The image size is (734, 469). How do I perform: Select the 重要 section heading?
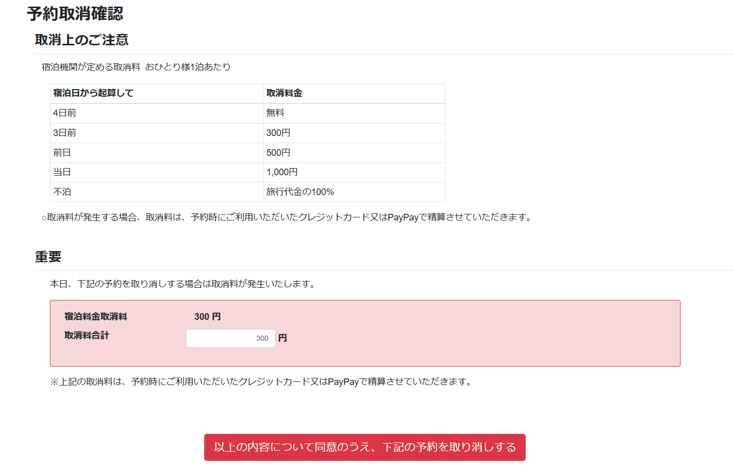click(x=48, y=257)
